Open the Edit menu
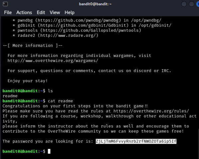Image resolution: width=199 pixels, height=159 pixels. [41, 13]
